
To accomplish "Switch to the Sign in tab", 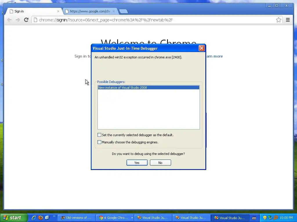I will [34, 11].
